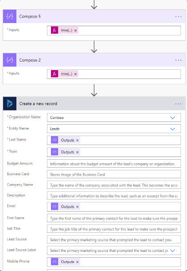The width and height of the screenshot is (187, 271).
Task: Click the fx expression icon in Compose 5
Action: click(x=55, y=30)
